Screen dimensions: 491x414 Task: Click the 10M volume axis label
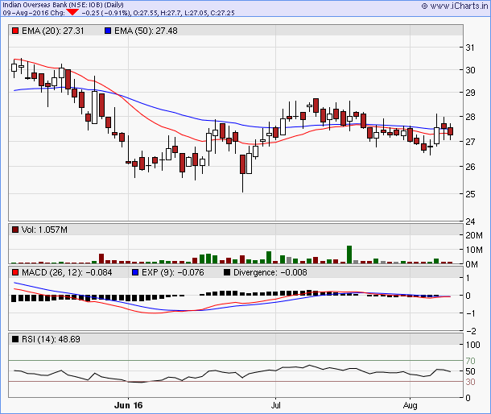pyautogui.click(x=474, y=250)
